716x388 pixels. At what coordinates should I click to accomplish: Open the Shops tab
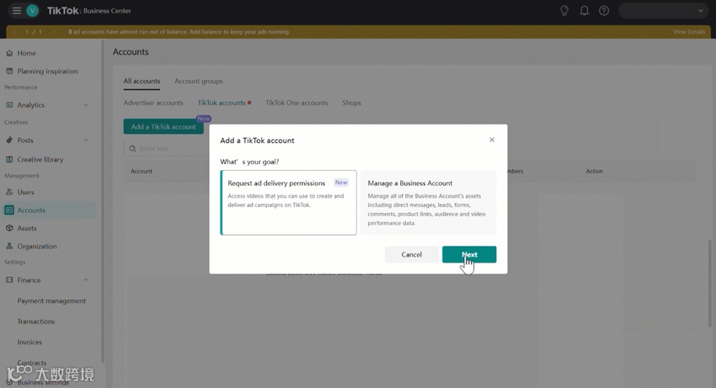(351, 103)
